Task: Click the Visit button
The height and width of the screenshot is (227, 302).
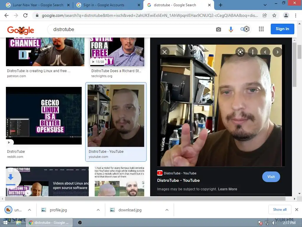Action: [x=271, y=177]
